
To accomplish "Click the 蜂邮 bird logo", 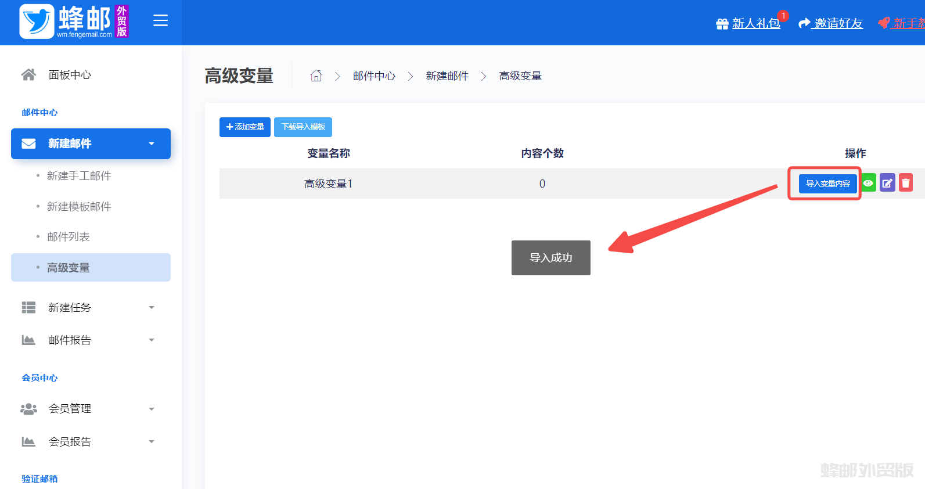I will (x=37, y=21).
